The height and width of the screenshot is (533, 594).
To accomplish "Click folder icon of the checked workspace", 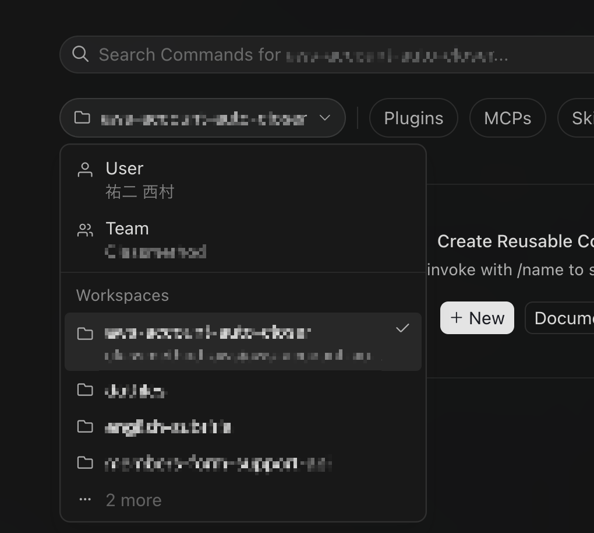I will (85, 334).
